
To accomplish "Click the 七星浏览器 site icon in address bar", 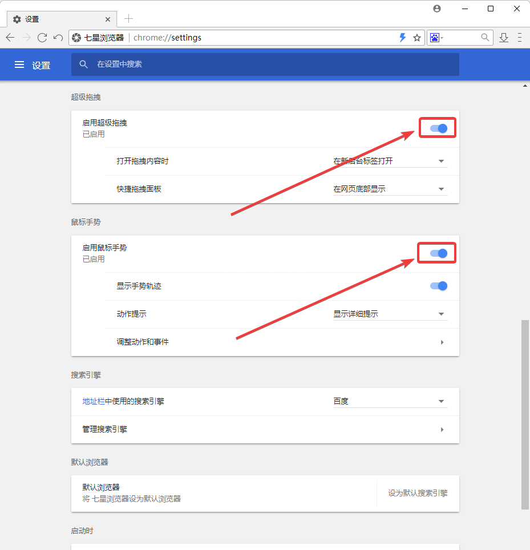I will pyautogui.click(x=76, y=38).
